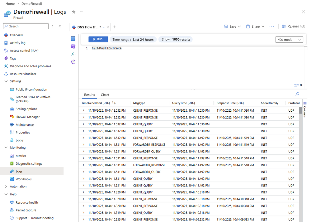311x222 pixels.
Task: Switch to the Results tab
Action: pyautogui.click(x=89, y=95)
